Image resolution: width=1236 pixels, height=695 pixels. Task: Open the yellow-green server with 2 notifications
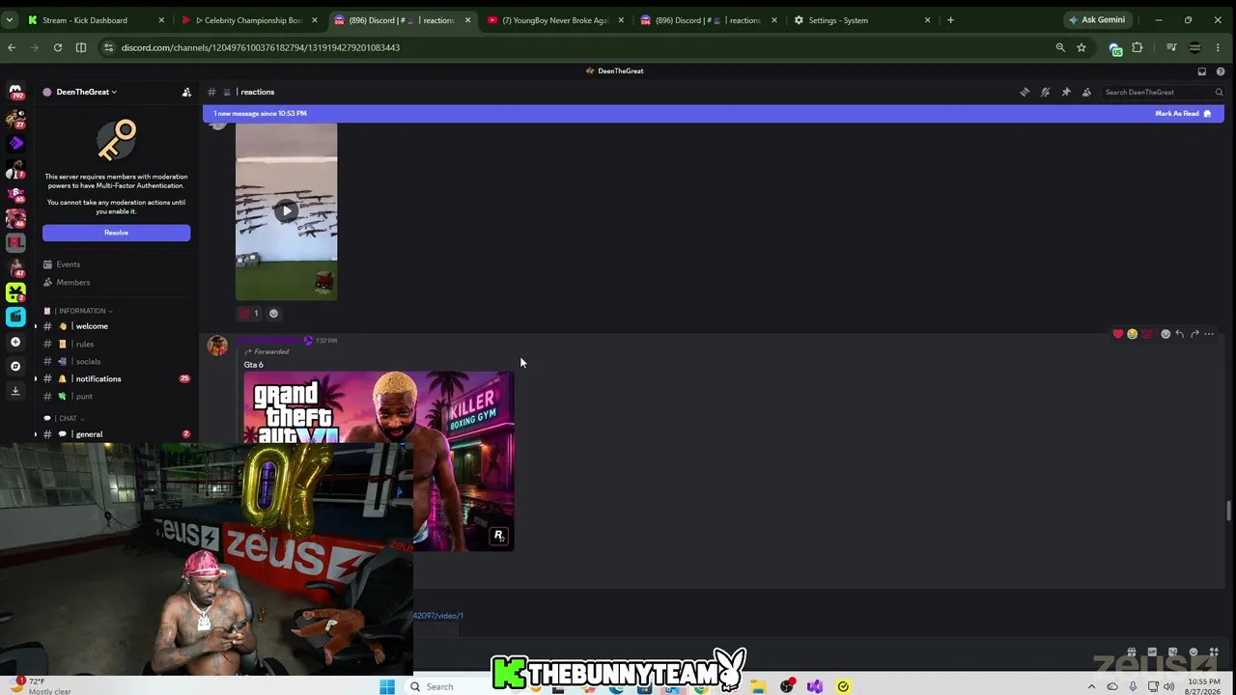(15, 292)
